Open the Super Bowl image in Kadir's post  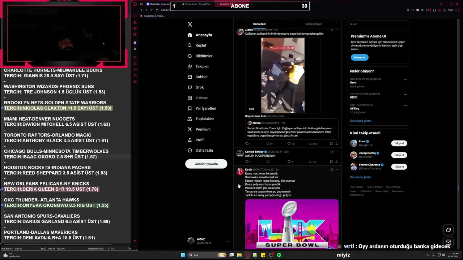tap(292, 224)
